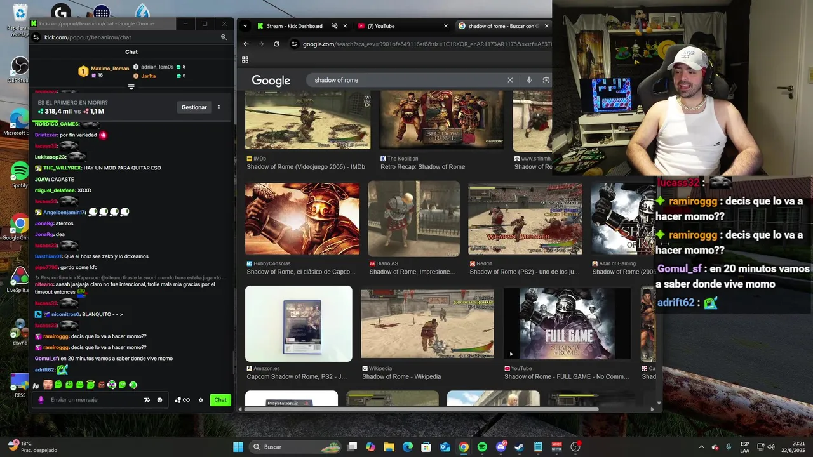Reload the Google results page

(276, 44)
